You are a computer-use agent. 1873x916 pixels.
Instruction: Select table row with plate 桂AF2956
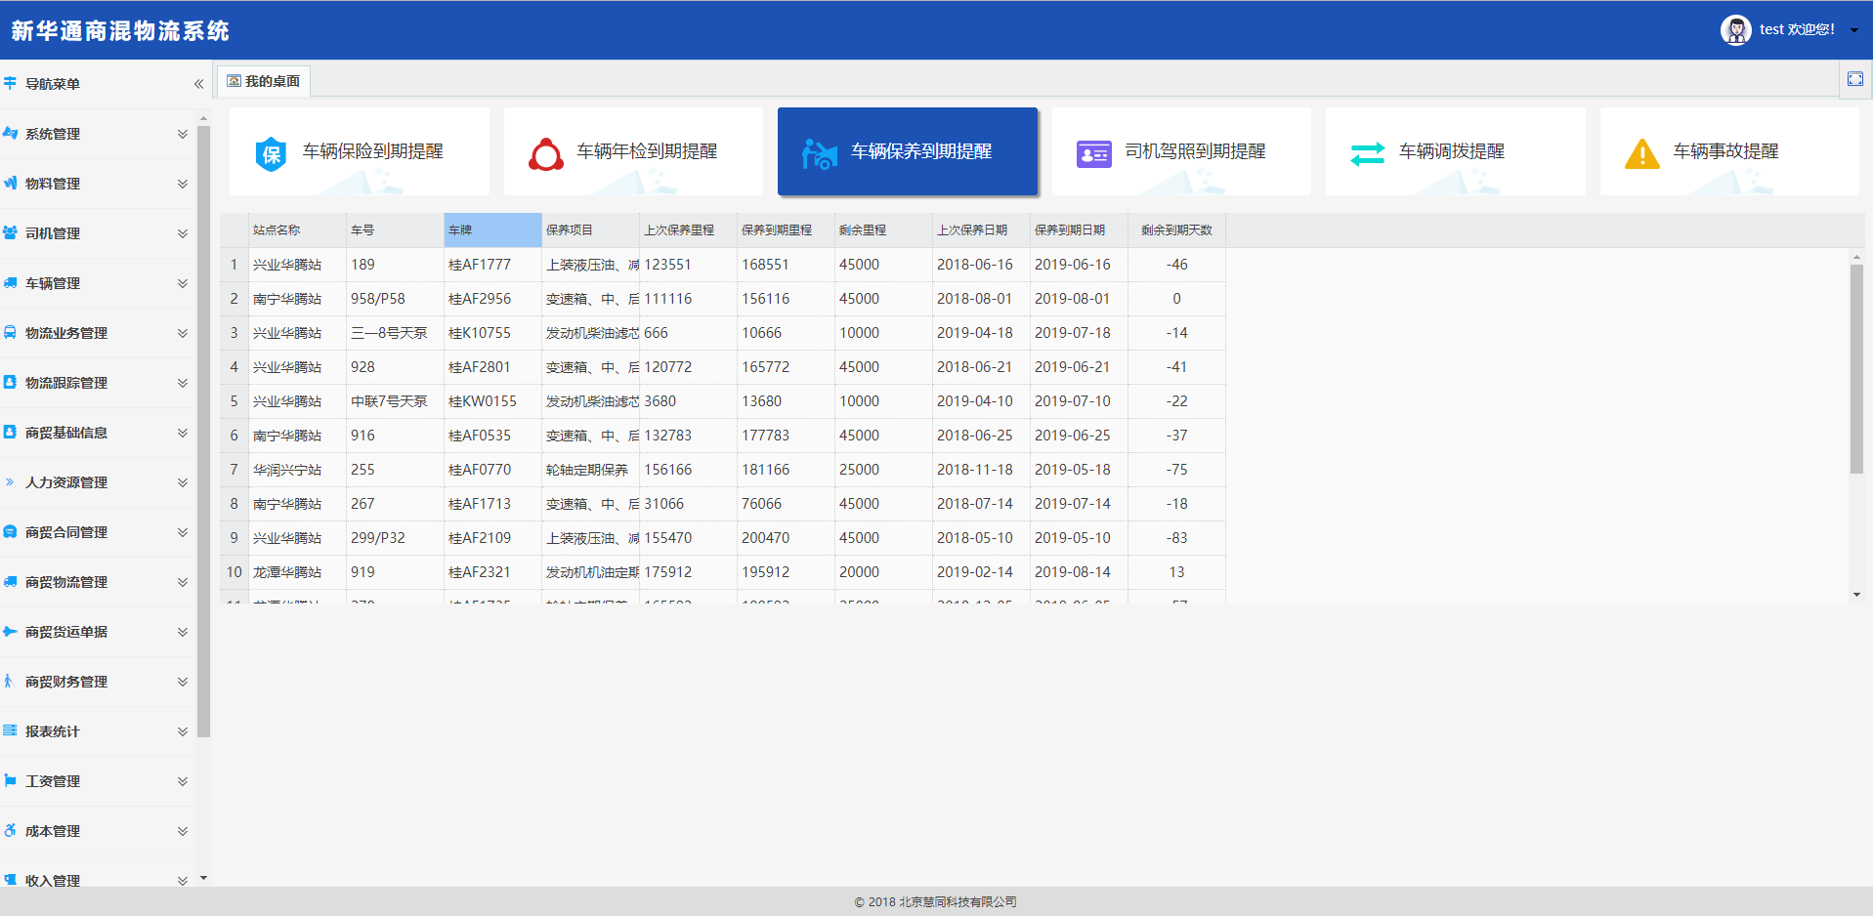coord(479,299)
